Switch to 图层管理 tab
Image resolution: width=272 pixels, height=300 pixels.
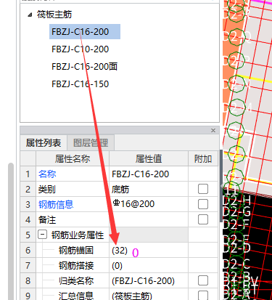click(91, 143)
